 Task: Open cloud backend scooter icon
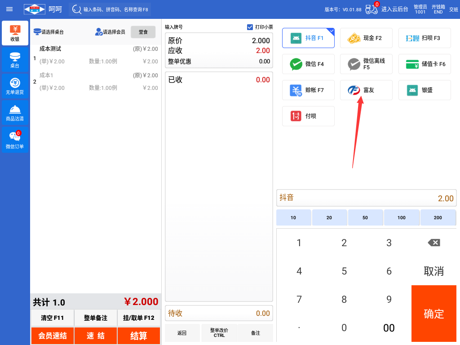(372, 9)
